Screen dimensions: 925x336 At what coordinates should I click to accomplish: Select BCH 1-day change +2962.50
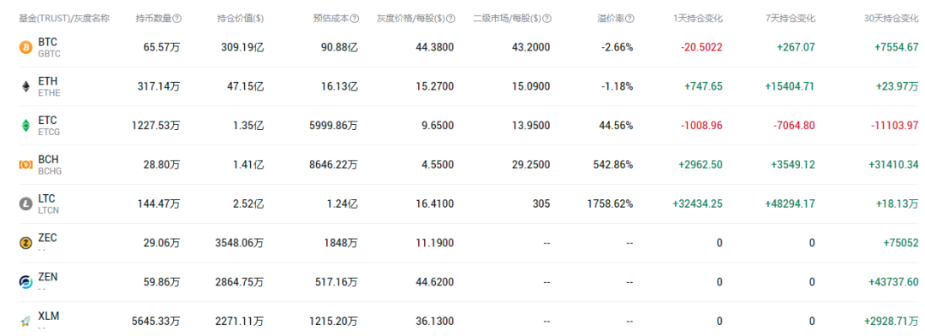tap(701, 165)
